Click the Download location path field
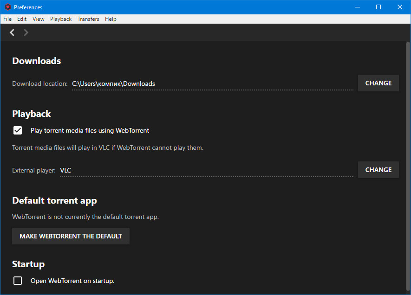 click(x=213, y=84)
